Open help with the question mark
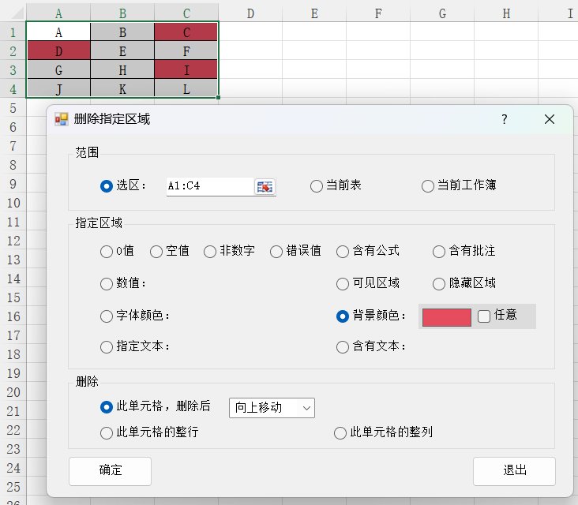Screen dimensions: 578x505 [505, 119]
